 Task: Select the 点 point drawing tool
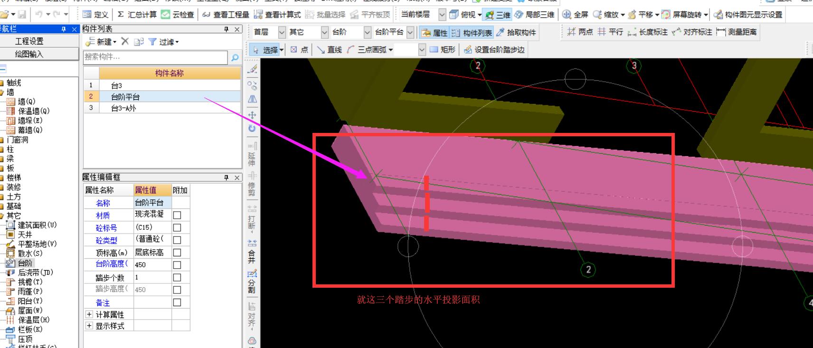tap(299, 49)
